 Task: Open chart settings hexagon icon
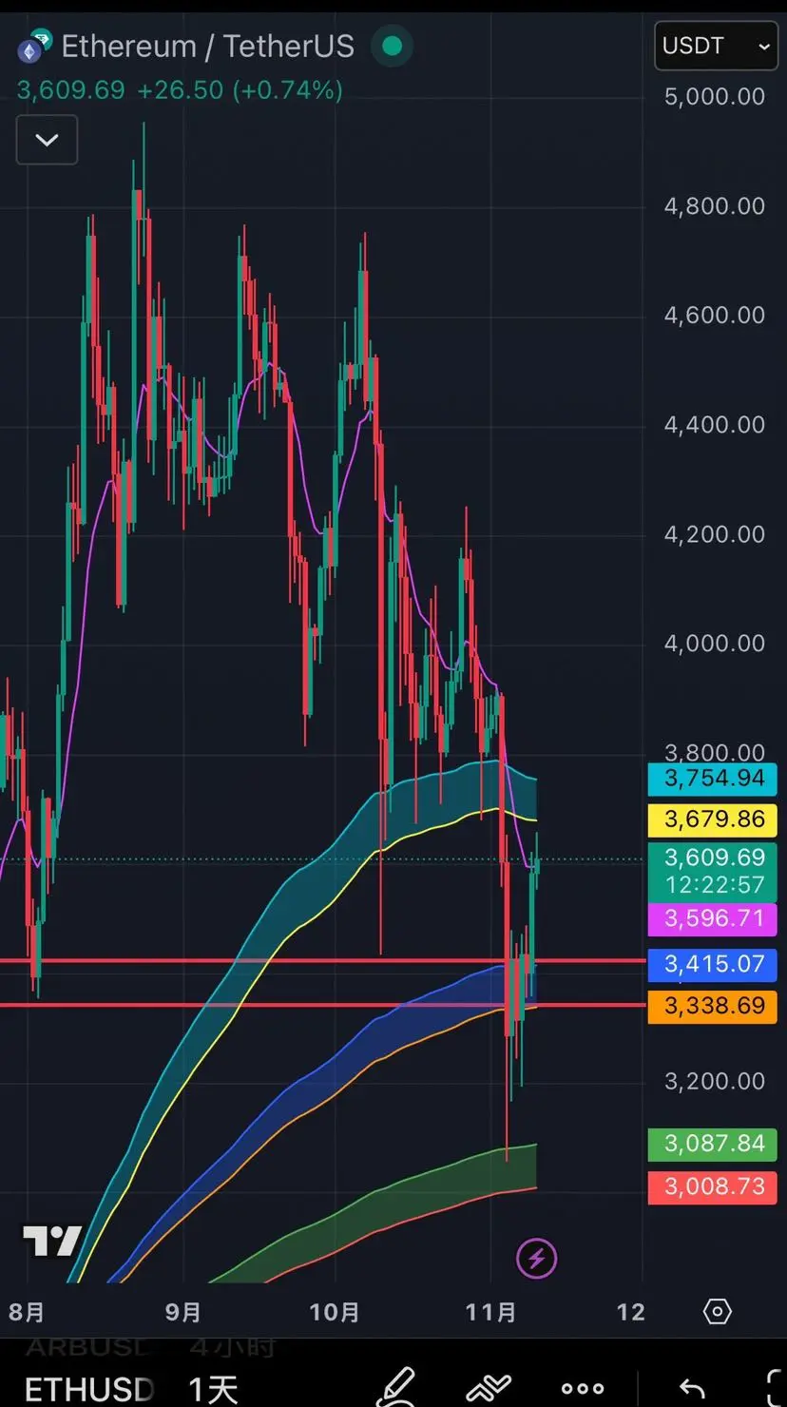point(717,1312)
